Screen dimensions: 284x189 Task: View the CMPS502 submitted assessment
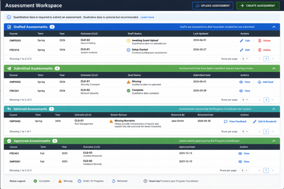click(245, 82)
